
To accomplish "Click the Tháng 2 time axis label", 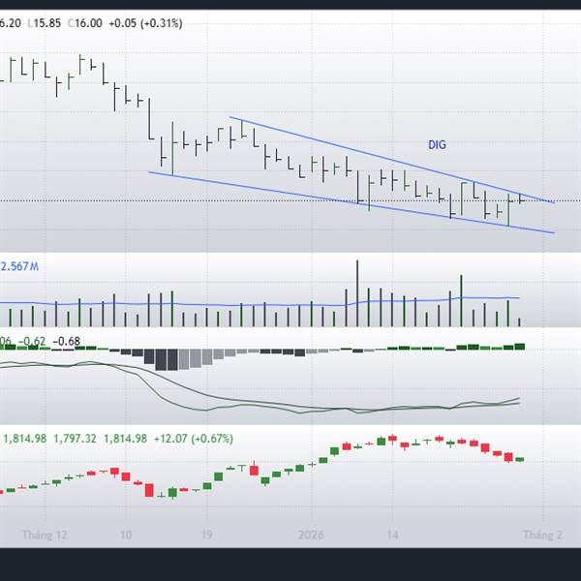I will click(542, 535).
